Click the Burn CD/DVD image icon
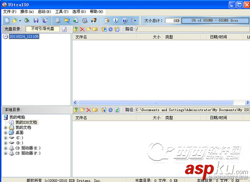The width and height of the screenshot is (250, 182). pos(94,21)
